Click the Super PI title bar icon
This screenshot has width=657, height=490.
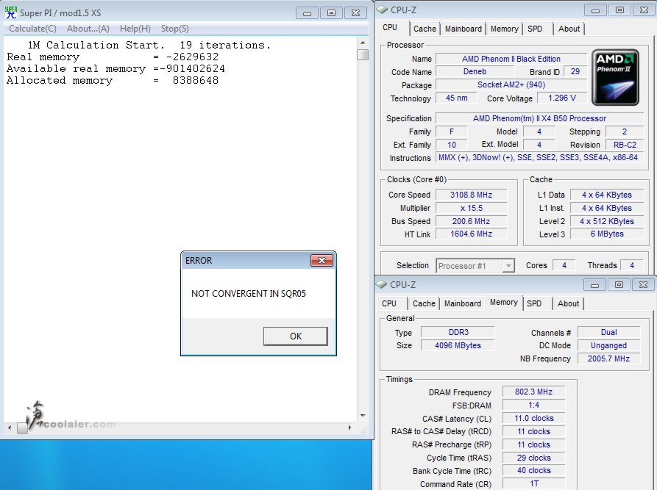(11, 12)
